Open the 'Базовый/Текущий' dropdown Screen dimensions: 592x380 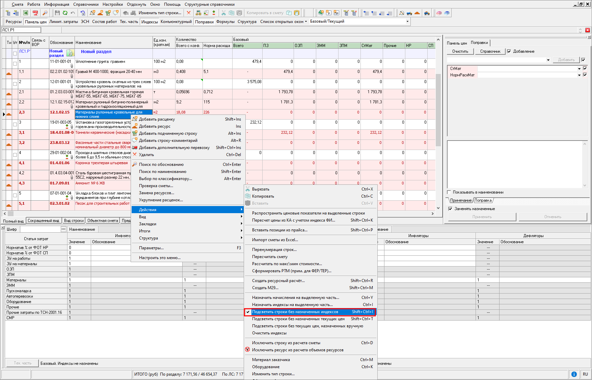pyautogui.click(x=407, y=21)
